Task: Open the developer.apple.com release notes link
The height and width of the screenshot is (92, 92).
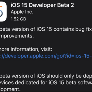Action: click(x=46, y=56)
